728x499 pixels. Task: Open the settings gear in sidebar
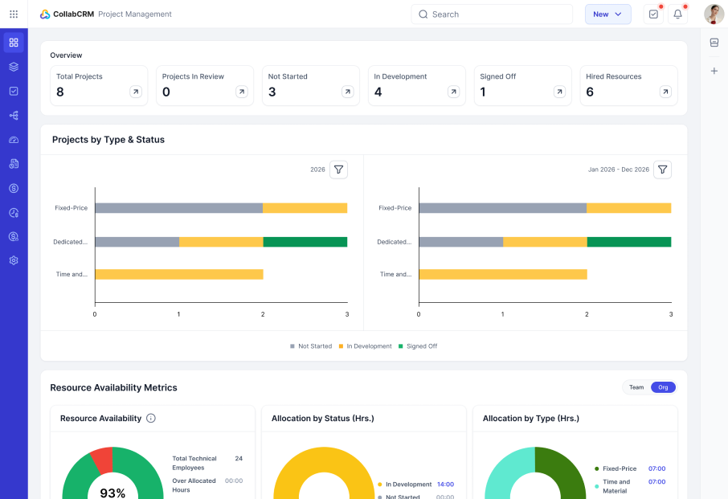point(14,260)
